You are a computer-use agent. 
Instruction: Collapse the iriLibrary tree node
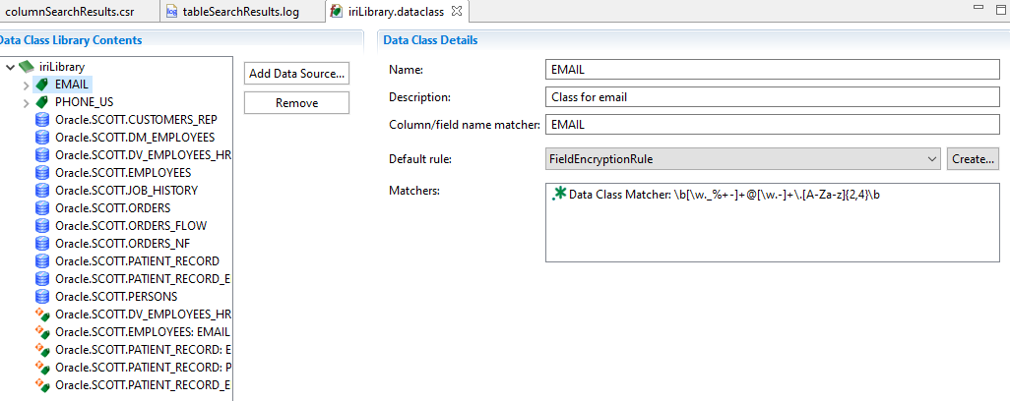tap(10, 67)
